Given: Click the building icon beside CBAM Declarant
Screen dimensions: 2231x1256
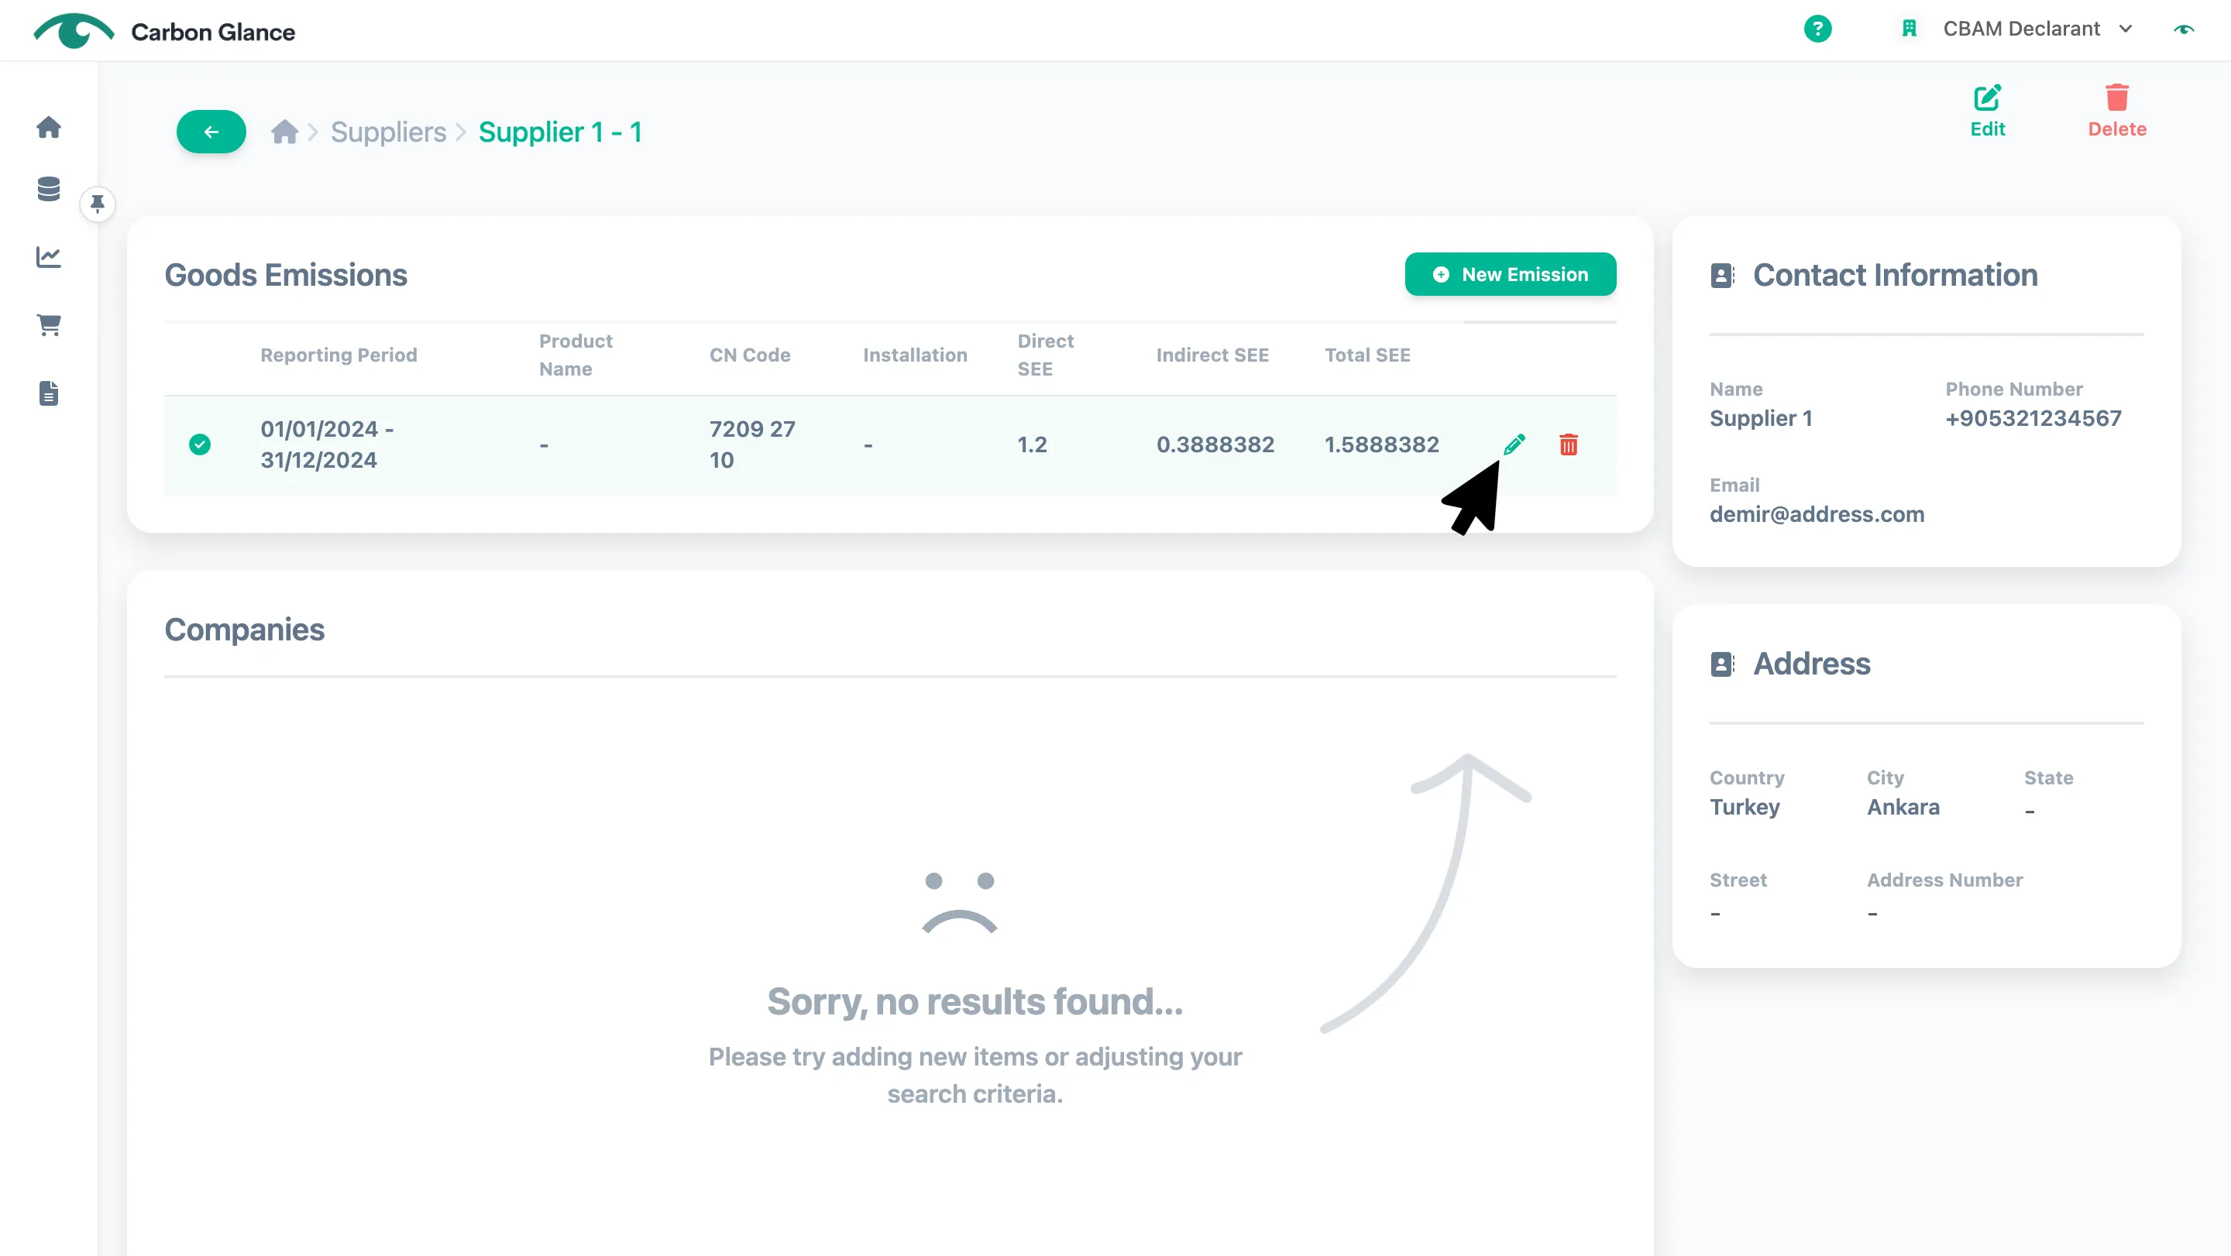Looking at the screenshot, I should 1910,29.
